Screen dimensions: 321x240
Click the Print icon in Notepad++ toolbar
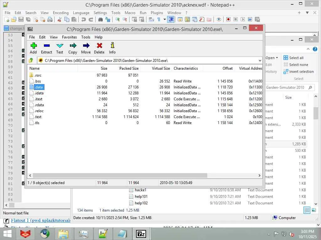pos(50,19)
